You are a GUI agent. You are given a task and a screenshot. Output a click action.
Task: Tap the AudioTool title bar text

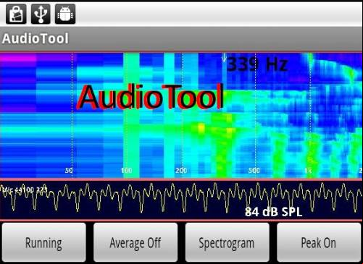click(36, 38)
